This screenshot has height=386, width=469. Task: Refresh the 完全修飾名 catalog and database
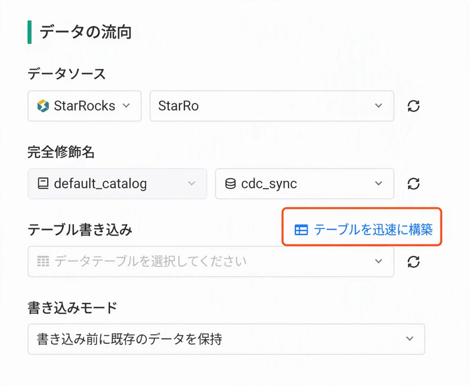pyautogui.click(x=413, y=184)
